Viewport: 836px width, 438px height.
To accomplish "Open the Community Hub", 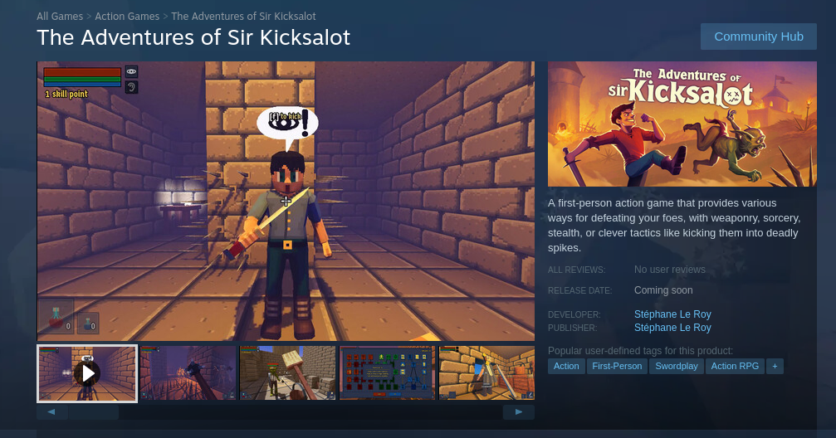I will [x=758, y=36].
